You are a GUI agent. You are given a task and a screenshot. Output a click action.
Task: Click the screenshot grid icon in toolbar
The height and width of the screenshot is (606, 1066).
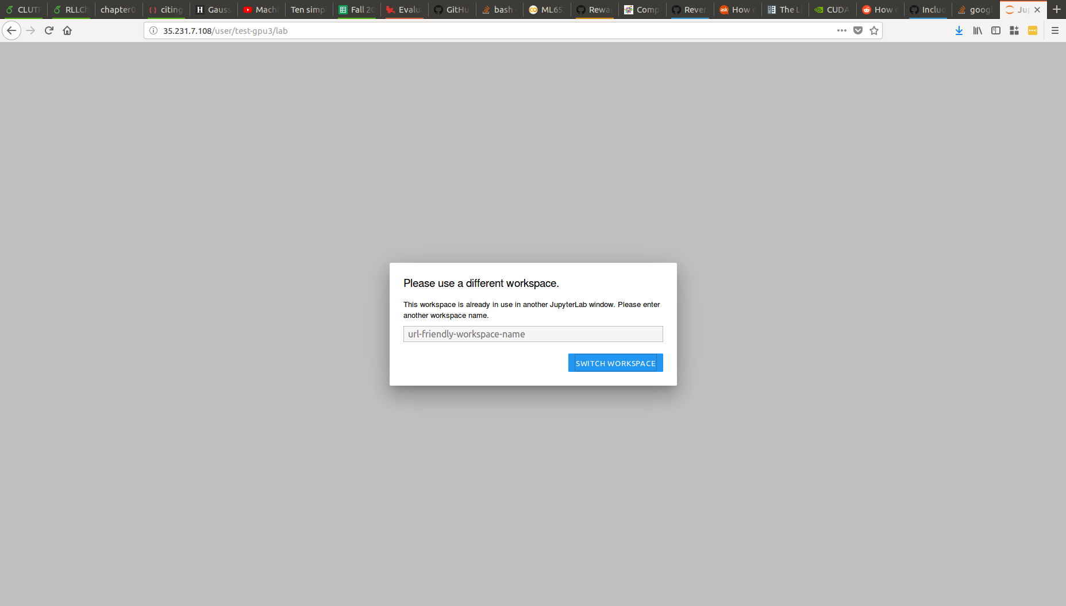[1014, 30]
